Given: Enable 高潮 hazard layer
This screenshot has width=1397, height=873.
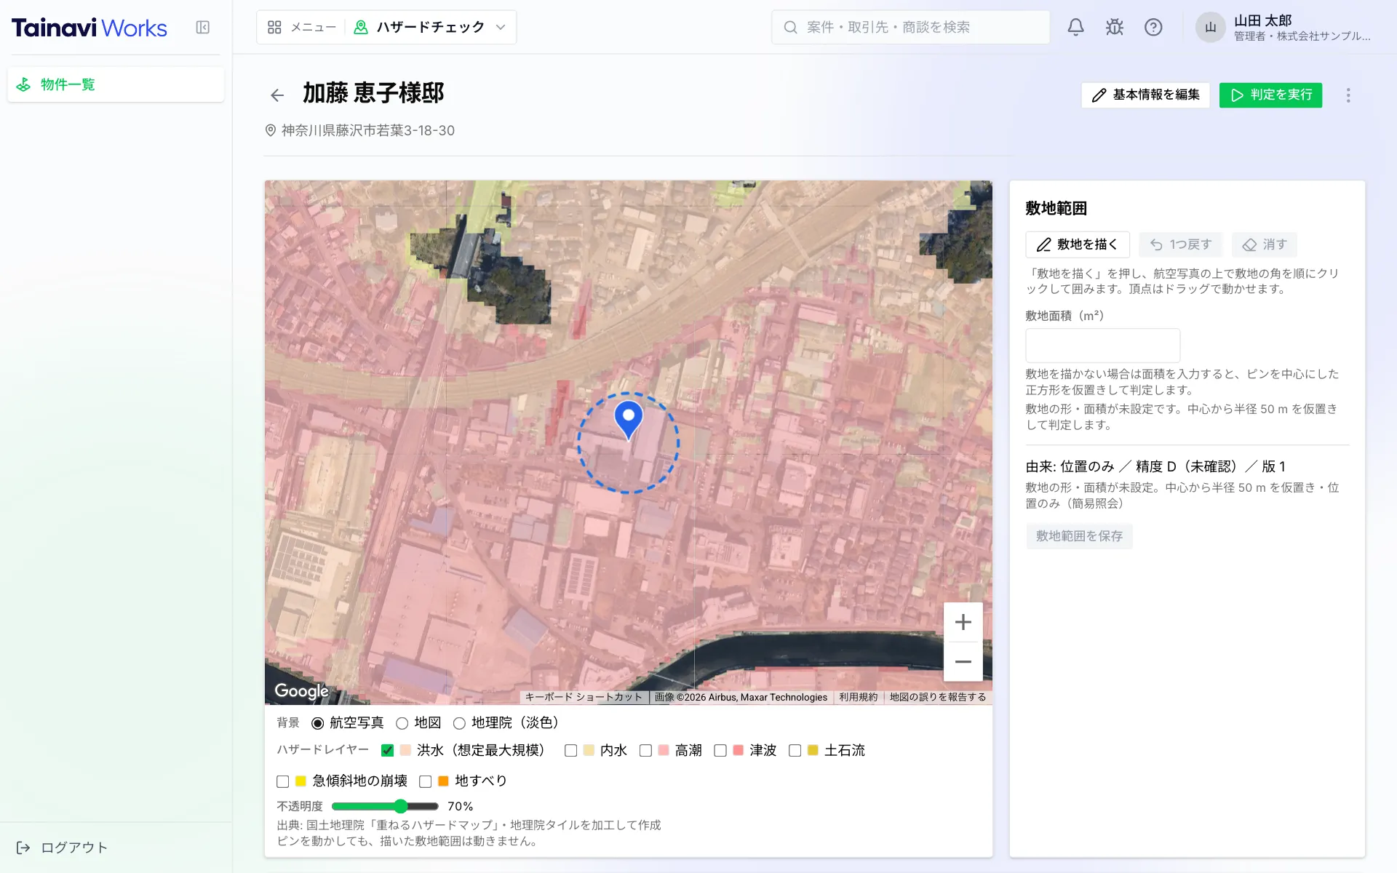Looking at the screenshot, I should [x=645, y=751].
